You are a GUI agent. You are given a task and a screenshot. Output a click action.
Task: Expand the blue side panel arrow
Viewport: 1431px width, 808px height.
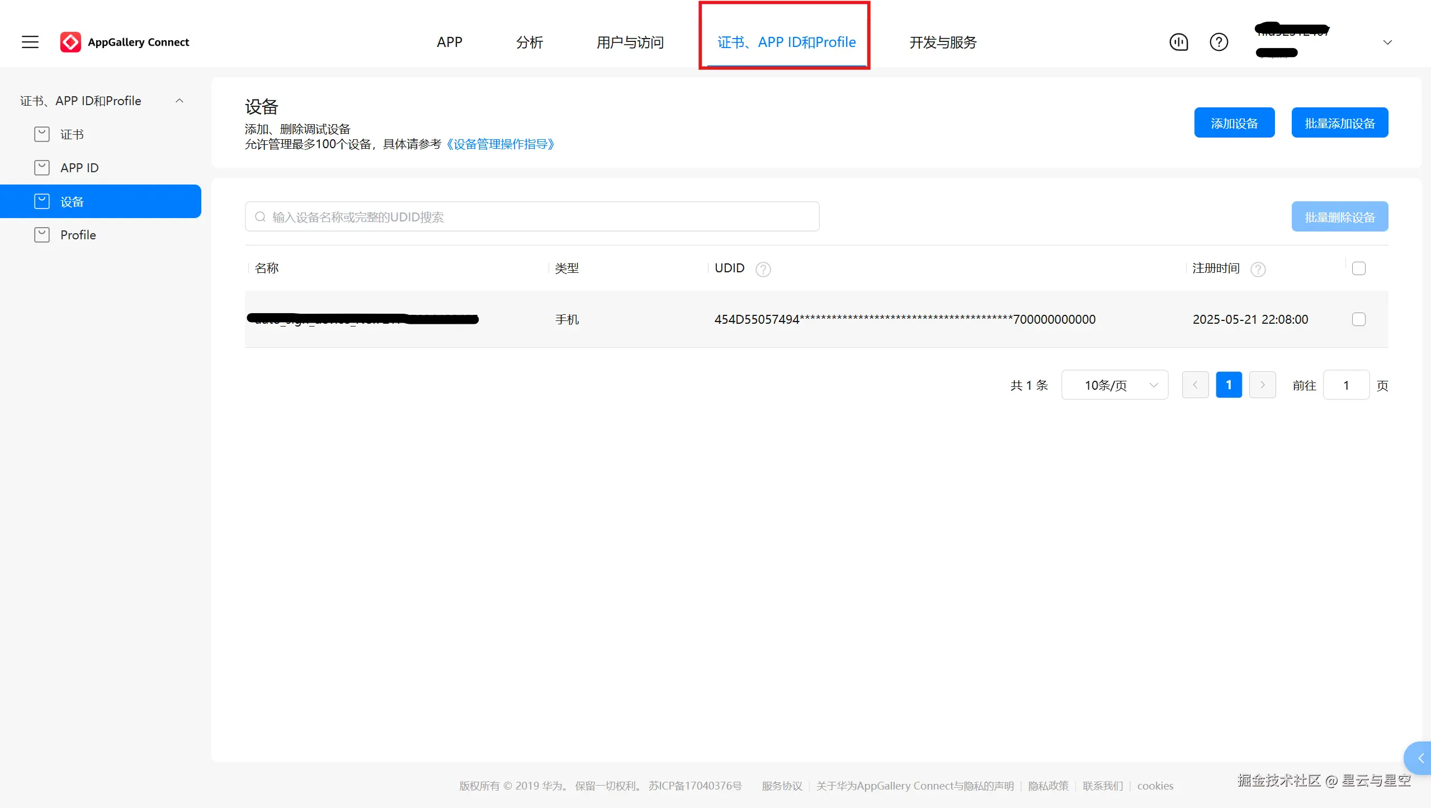(1420, 758)
